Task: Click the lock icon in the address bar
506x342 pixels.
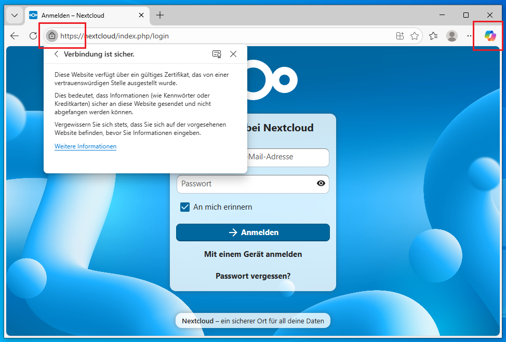Action: (51, 36)
